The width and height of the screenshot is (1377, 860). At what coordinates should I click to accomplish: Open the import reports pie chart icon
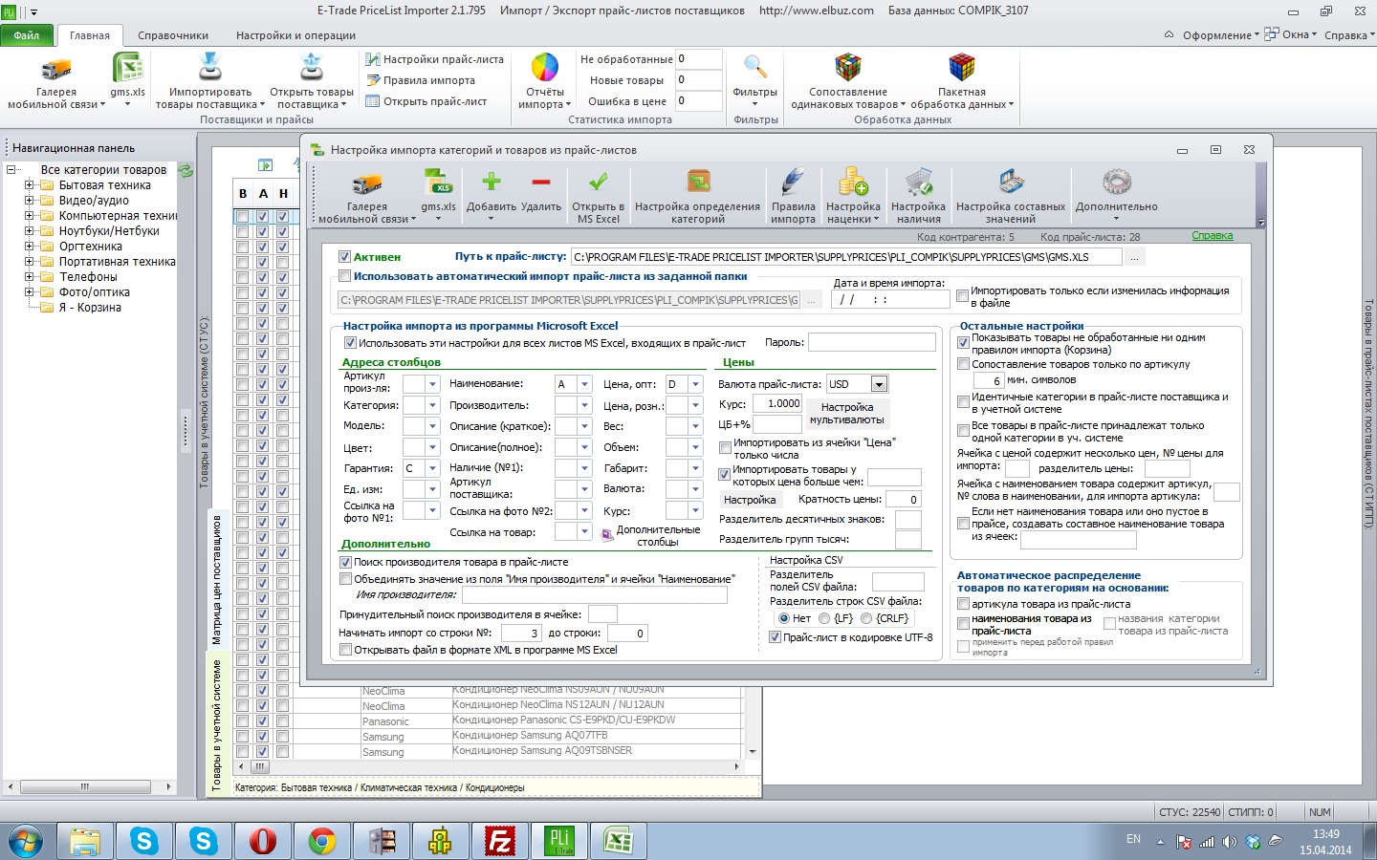(x=545, y=69)
